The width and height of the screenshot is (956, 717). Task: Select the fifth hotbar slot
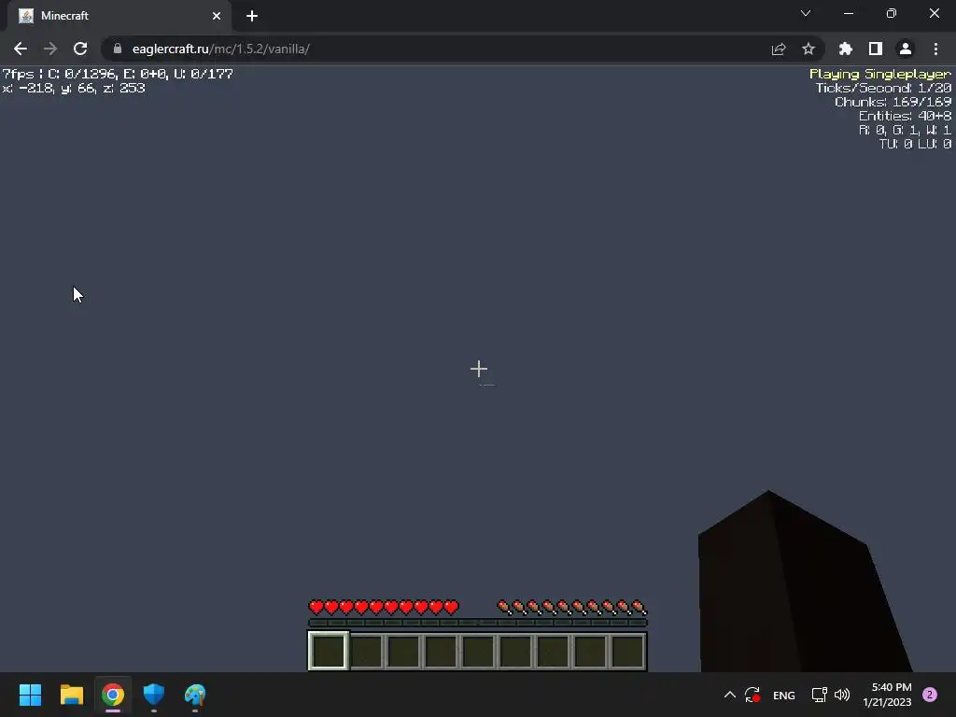(478, 651)
